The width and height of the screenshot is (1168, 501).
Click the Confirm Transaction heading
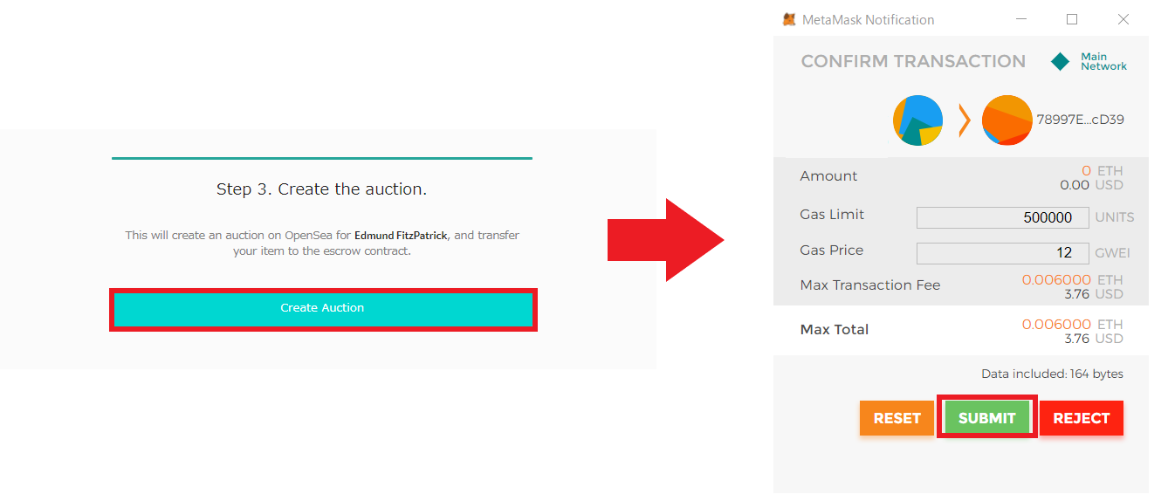click(913, 61)
